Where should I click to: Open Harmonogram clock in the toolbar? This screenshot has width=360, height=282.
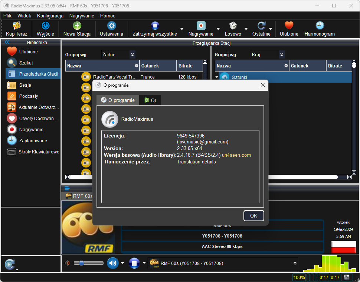(x=320, y=26)
